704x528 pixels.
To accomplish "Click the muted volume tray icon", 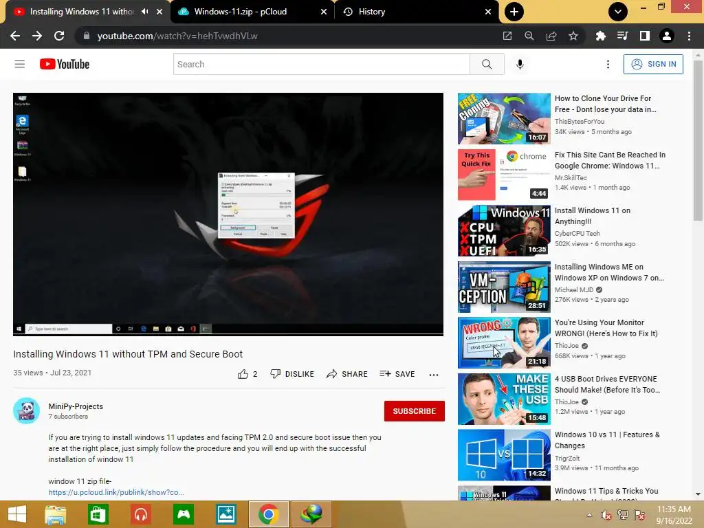I will click(x=606, y=514).
